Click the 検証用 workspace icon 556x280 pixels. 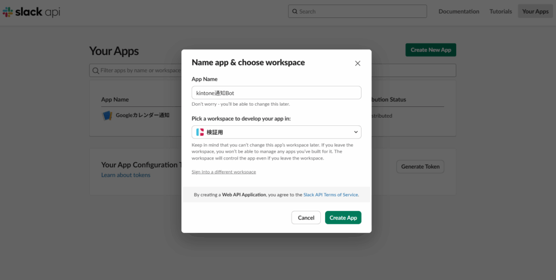click(x=200, y=132)
